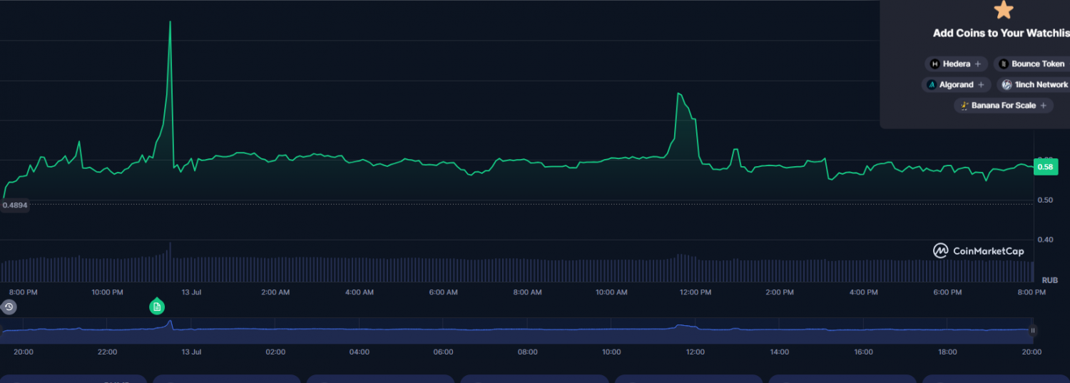Add Hedera using its plus sign
Image resolution: width=1070 pixels, height=383 pixels.
(x=978, y=64)
